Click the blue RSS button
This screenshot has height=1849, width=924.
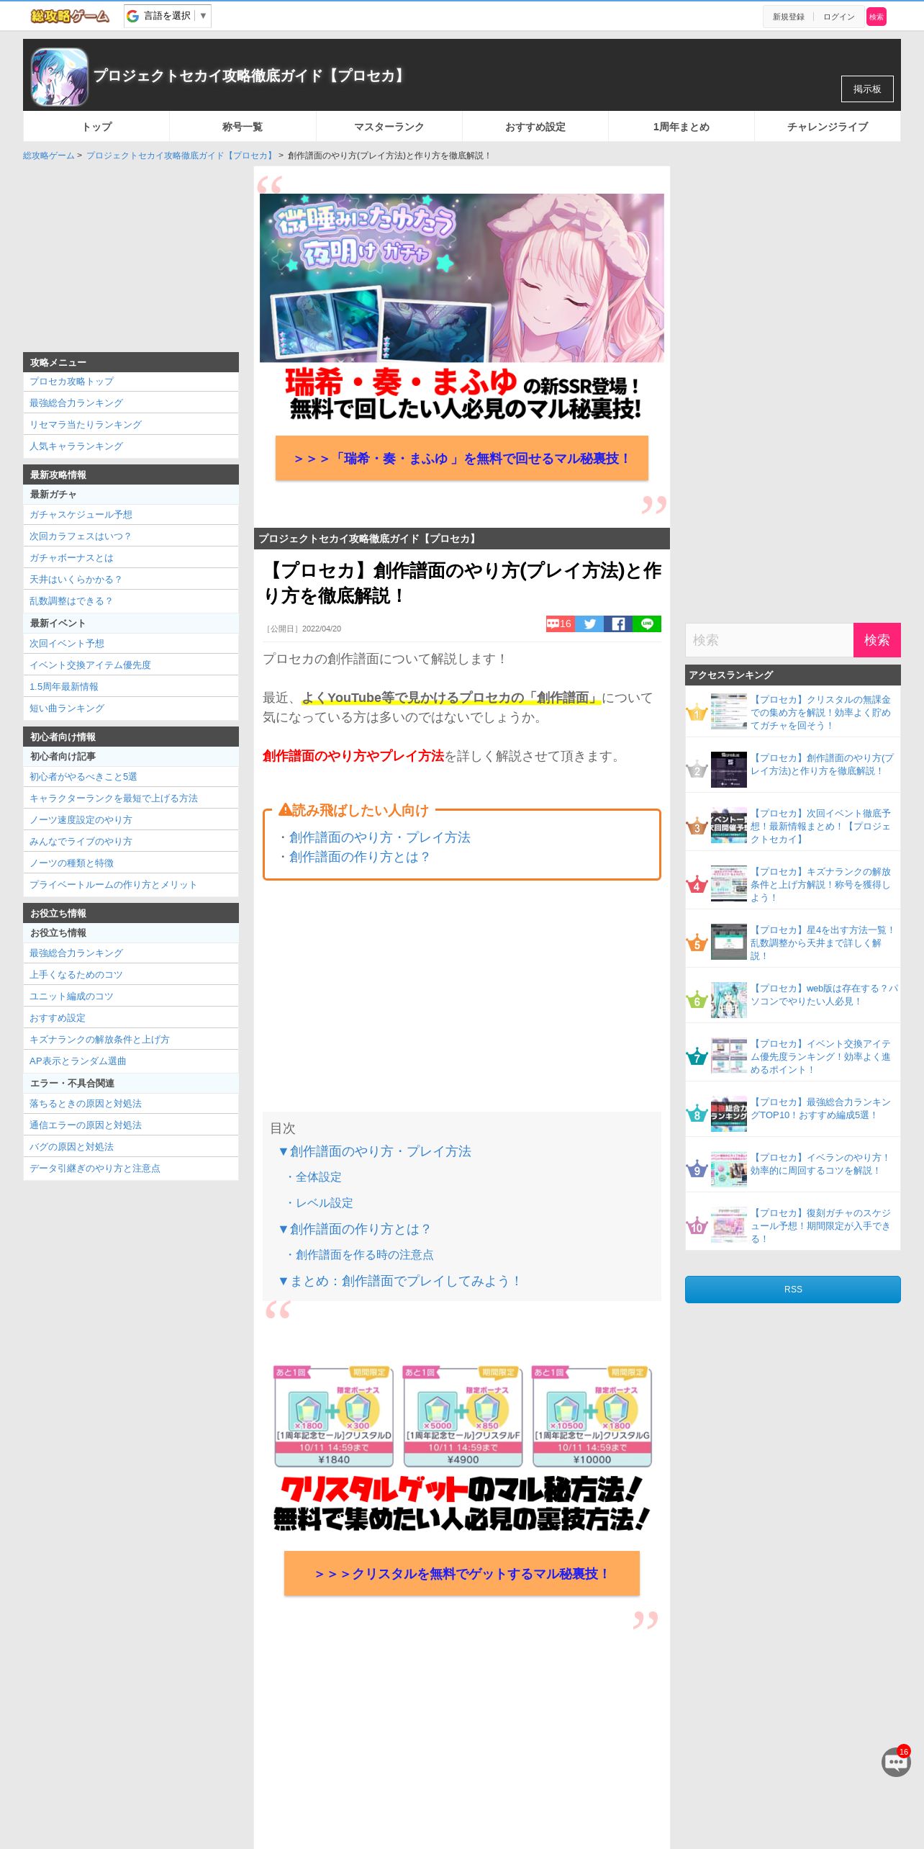click(x=793, y=1290)
